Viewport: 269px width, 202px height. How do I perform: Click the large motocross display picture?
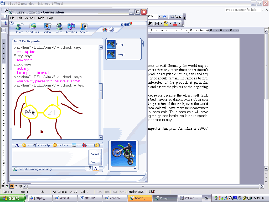[x=123, y=154]
